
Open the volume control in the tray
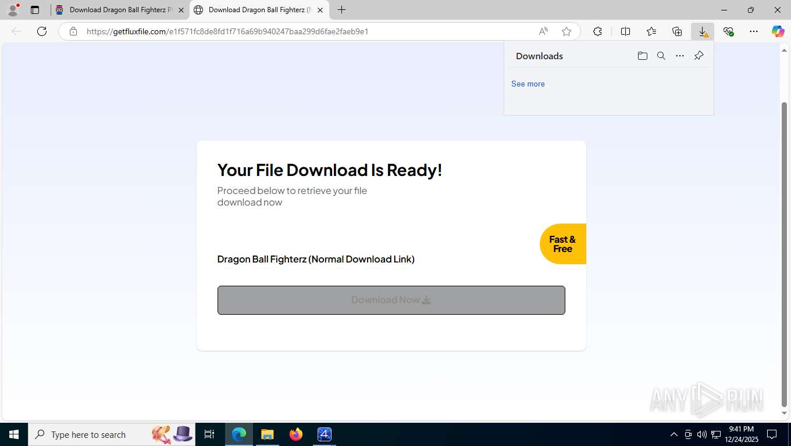[x=702, y=434]
